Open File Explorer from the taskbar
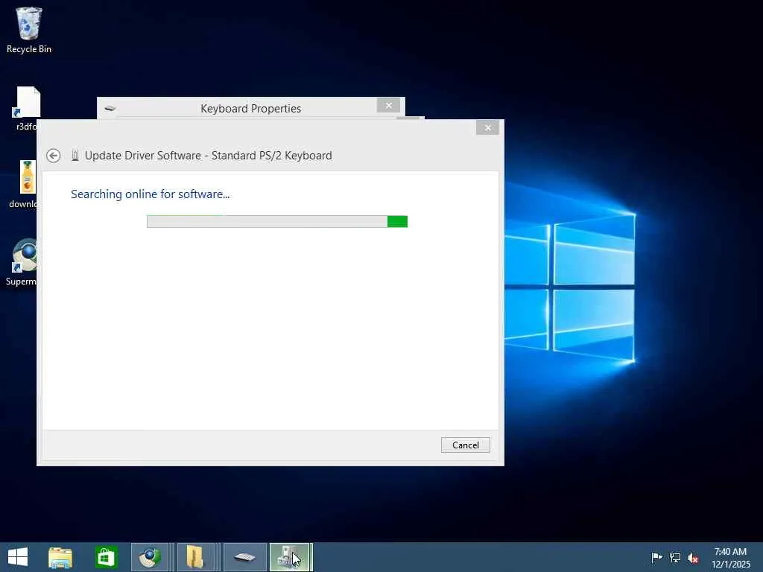 60,557
